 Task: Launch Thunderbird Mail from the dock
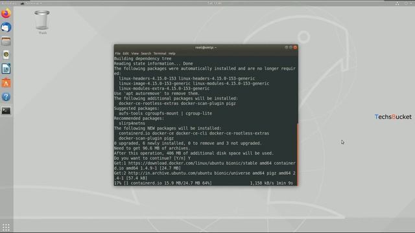coord(6,27)
